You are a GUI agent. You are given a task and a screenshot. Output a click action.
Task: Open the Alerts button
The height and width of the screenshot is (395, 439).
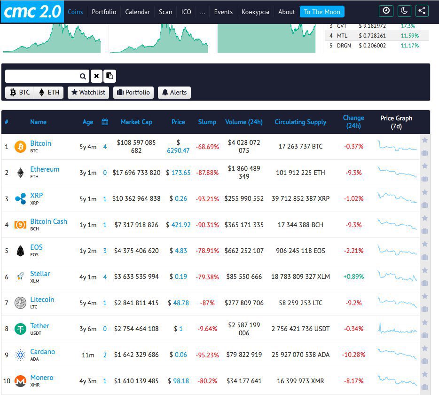pyautogui.click(x=174, y=93)
